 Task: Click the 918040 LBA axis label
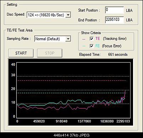point(62,121)
